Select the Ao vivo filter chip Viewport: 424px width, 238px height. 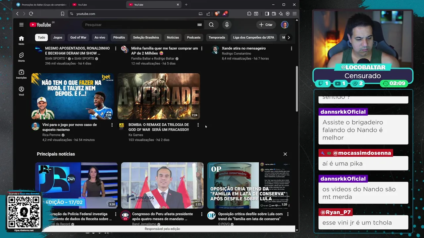pyautogui.click(x=100, y=37)
